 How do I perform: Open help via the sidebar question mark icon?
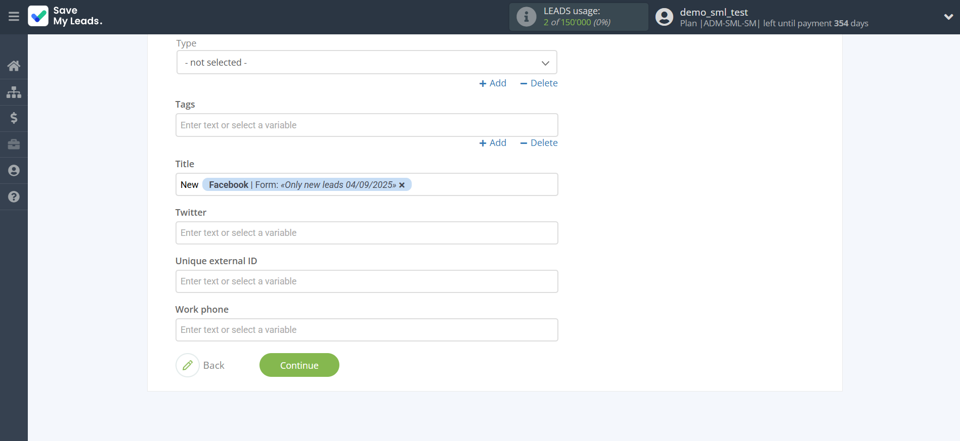(14, 197)
